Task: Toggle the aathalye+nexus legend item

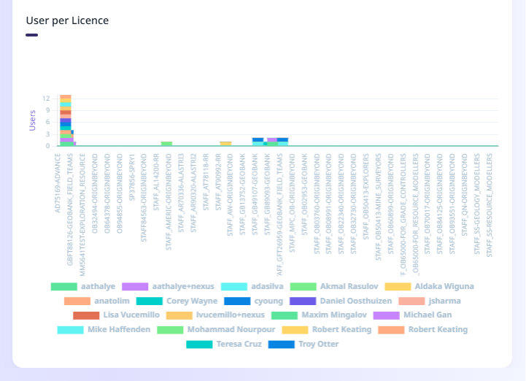Action: coord(168,286)
